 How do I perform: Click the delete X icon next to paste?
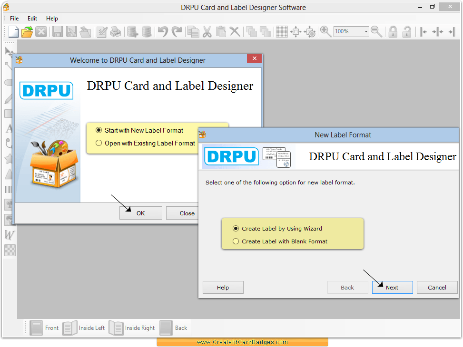pyautogui.click(x=235, y=31)
